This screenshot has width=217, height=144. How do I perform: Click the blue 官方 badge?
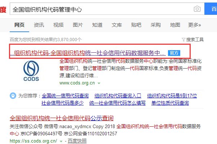[x=174, y=53]
